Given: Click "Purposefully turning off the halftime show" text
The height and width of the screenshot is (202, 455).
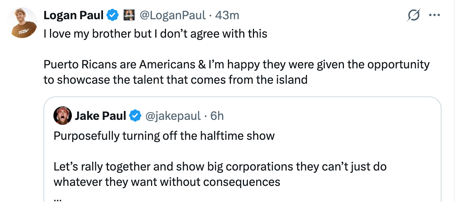Looking at the screenshot, I should tap(164, 136).
